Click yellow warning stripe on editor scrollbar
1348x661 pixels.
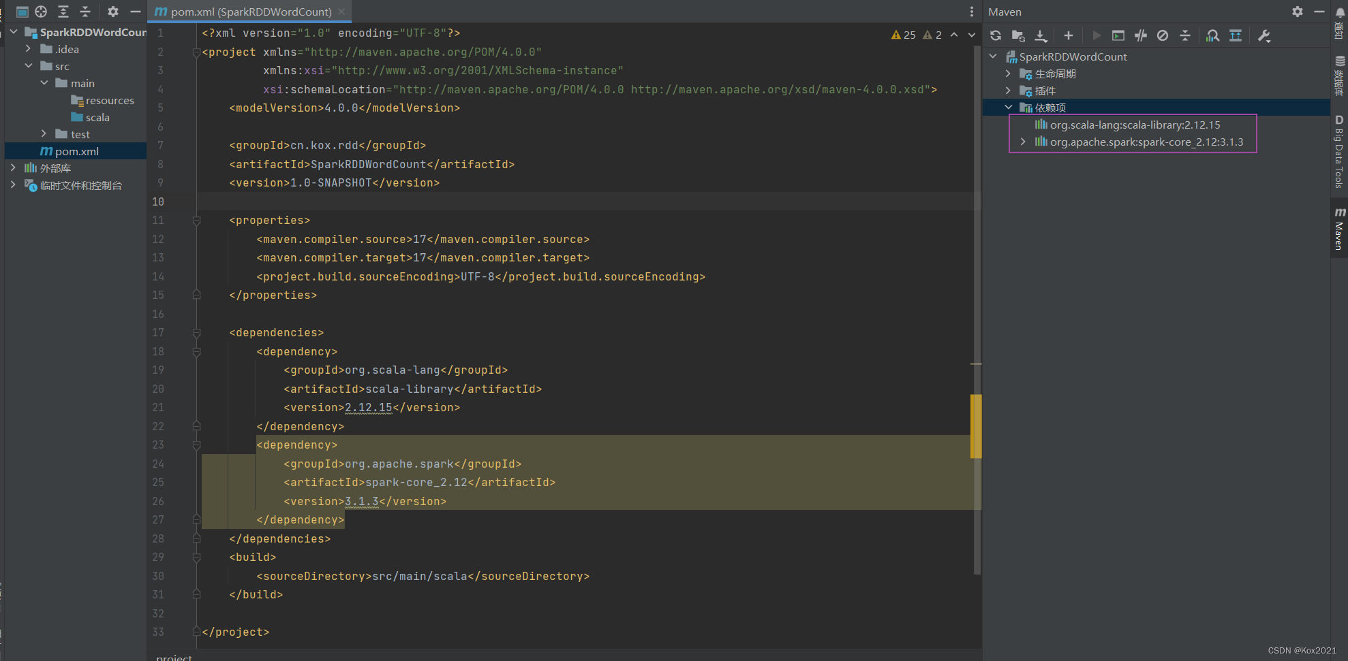tap(977, 426)
